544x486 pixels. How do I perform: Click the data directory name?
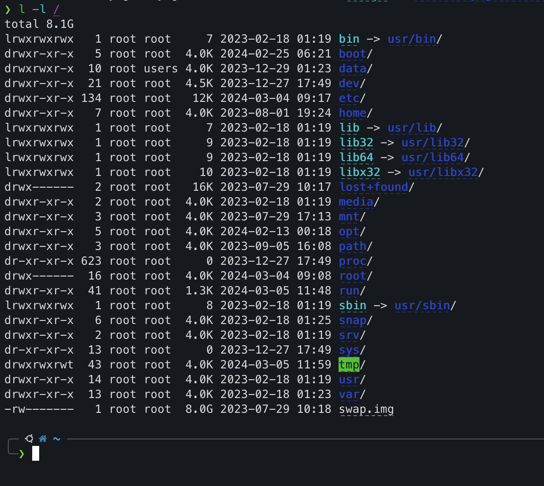click(x=353, y=69)
